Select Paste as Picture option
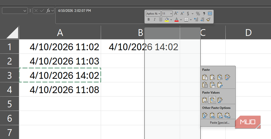Screen dimensions: 271x139 220,115
